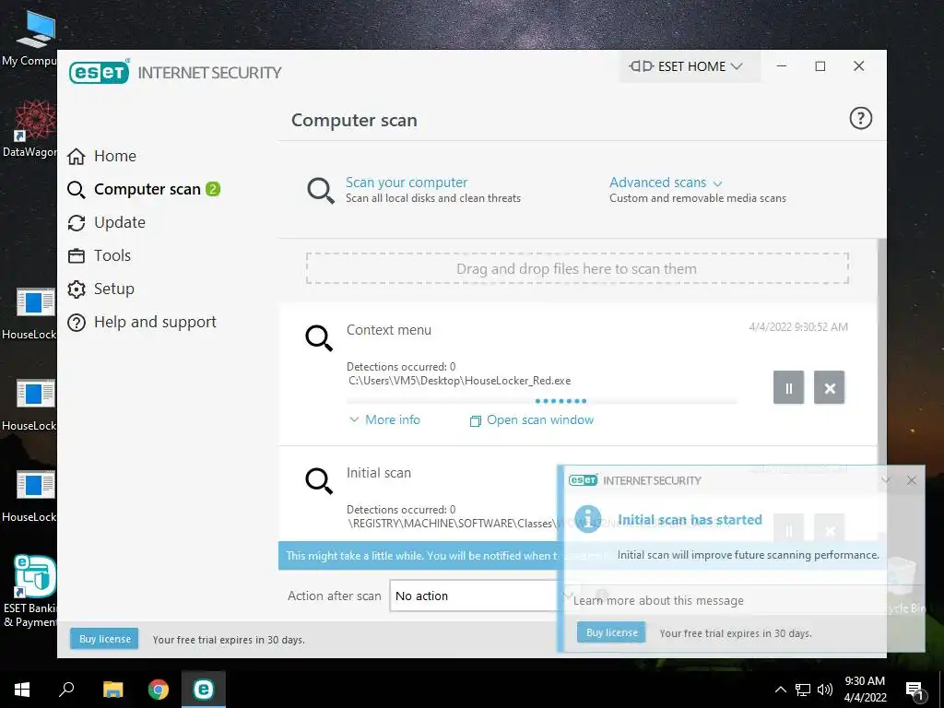The width and height of the screenshot is (944, 708).
Task: Click the green badge on Computer scan
Action: point(213,189)
